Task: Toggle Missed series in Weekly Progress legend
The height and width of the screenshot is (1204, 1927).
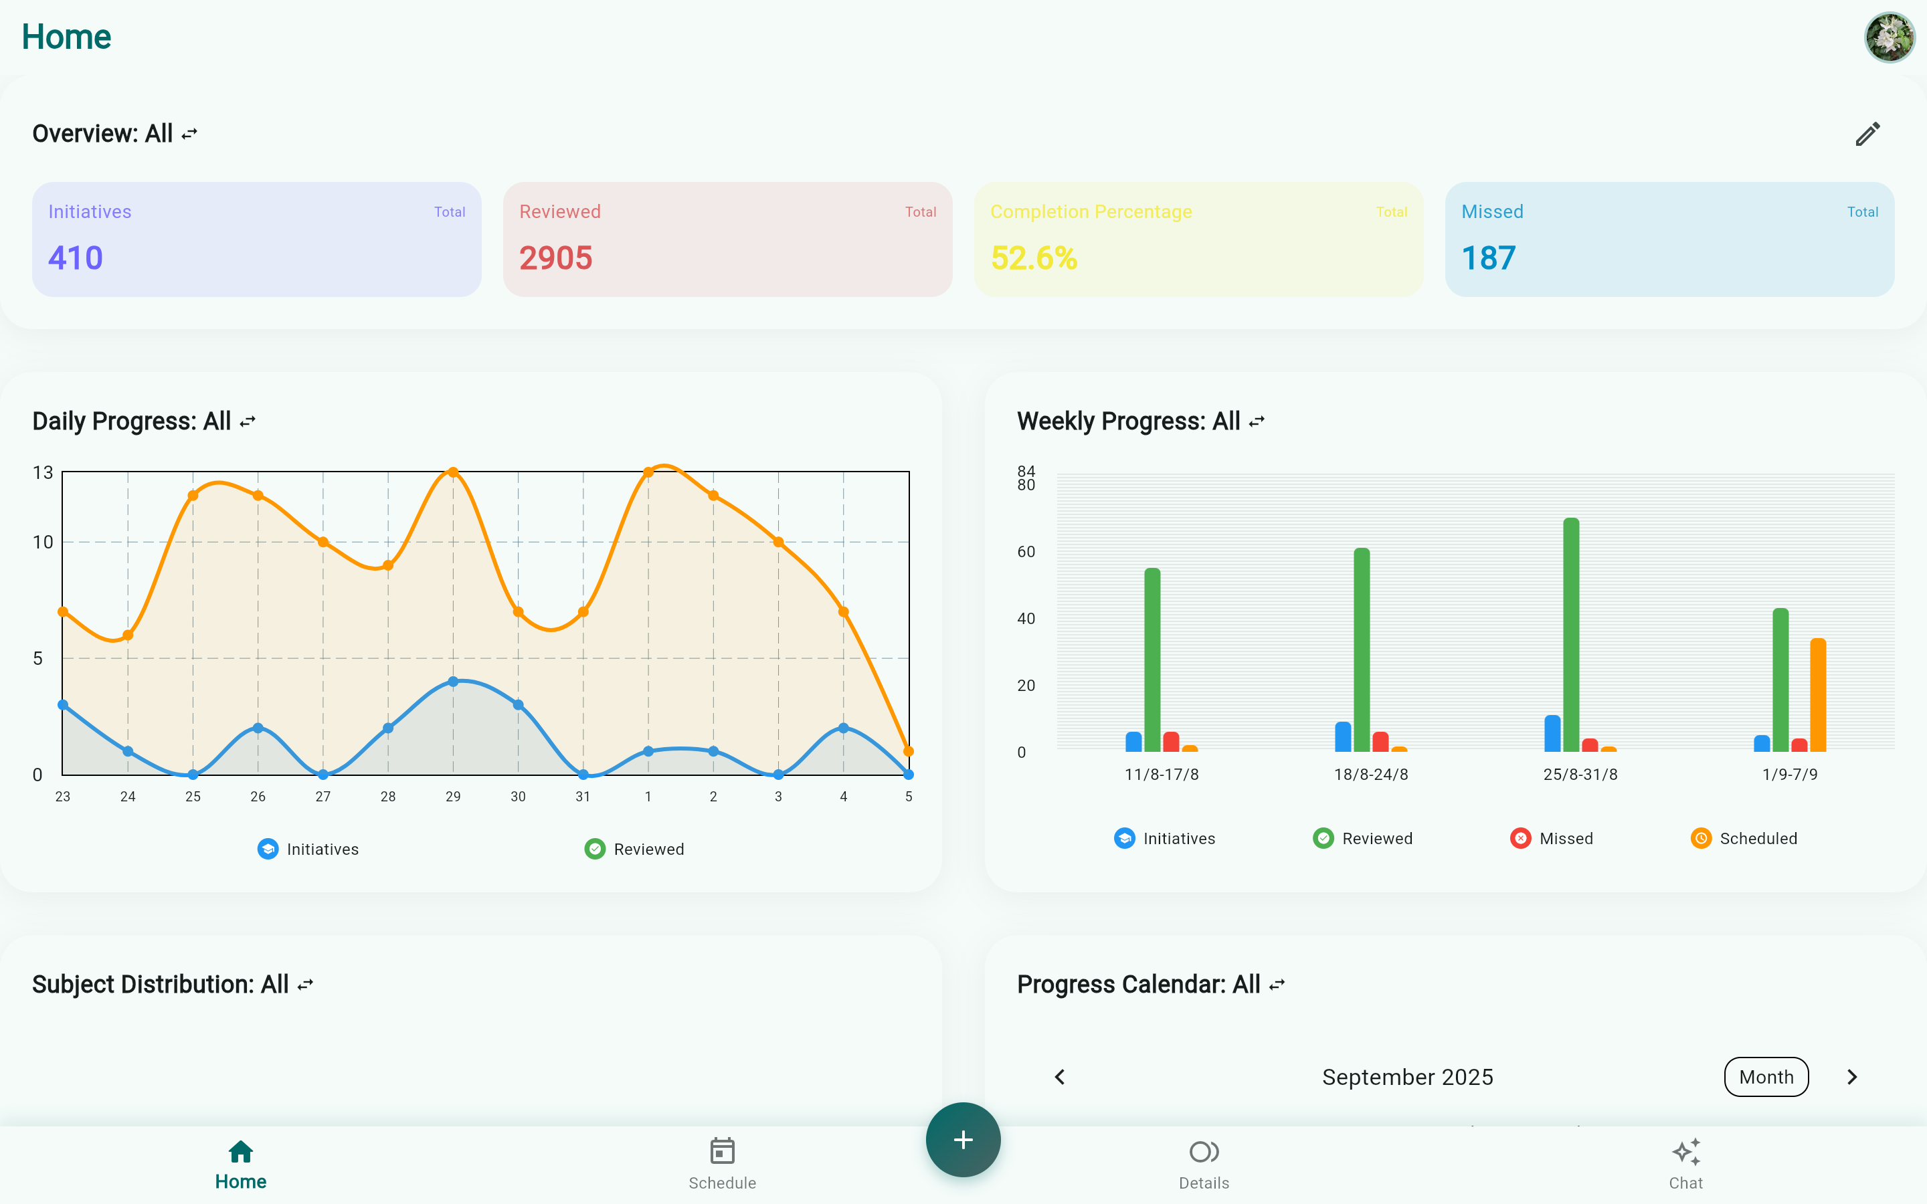Action: pos(1551,839)
